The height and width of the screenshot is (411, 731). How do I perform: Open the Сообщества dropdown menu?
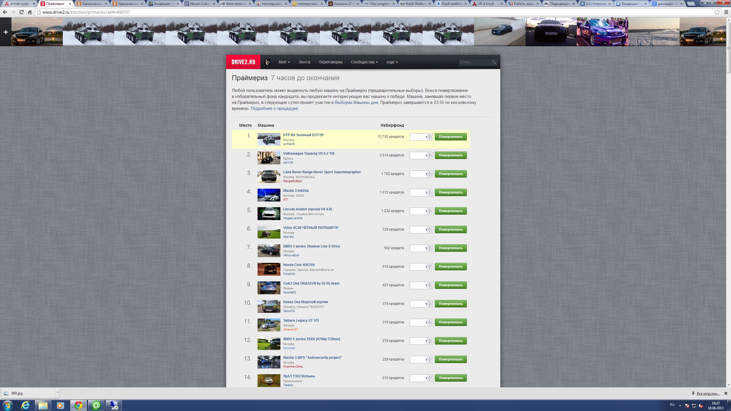click(x=364, y=62)
